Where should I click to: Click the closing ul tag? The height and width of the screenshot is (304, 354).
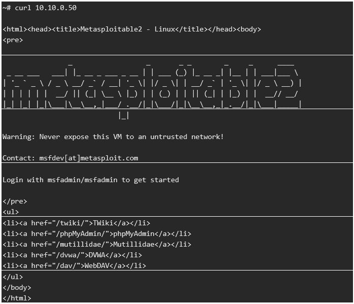pos(13,277)
